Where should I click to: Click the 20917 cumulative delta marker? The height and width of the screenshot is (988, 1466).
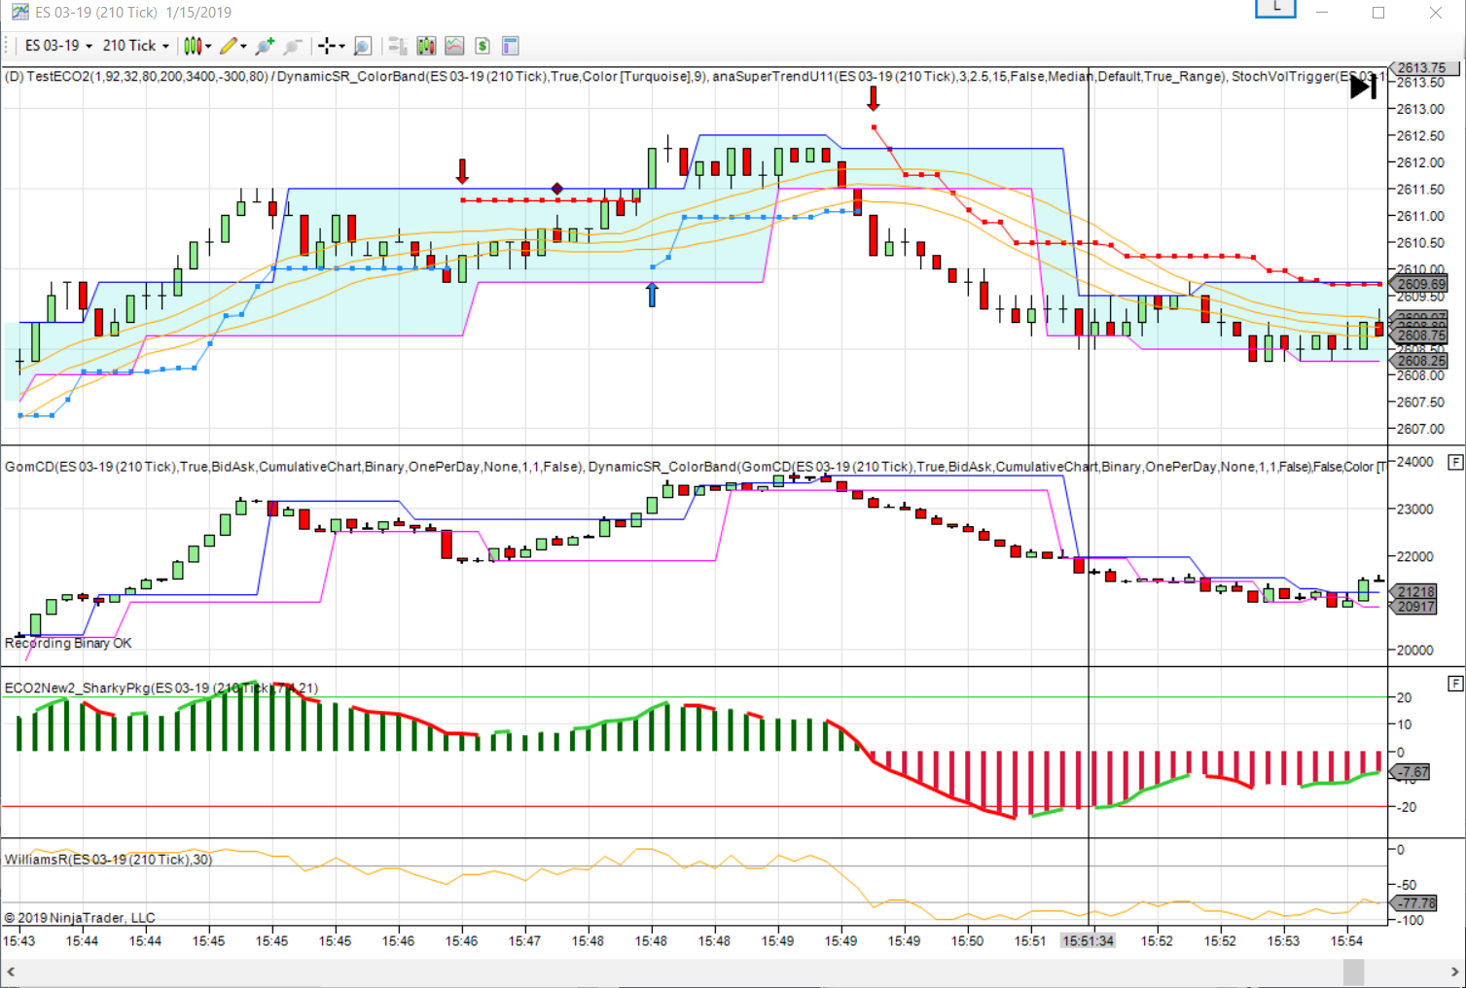click(1415, 607)
